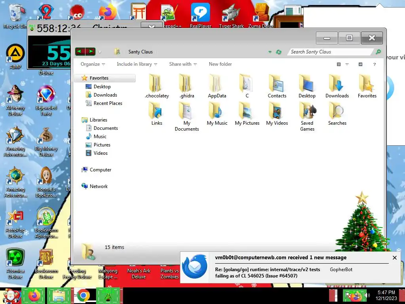Select Computer in navigation pane
The width and height of the screenshot is (405, 304).
100,169
